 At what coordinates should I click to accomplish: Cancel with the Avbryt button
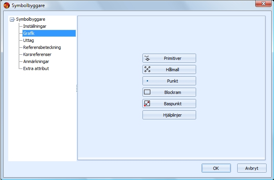pos(252,168)
